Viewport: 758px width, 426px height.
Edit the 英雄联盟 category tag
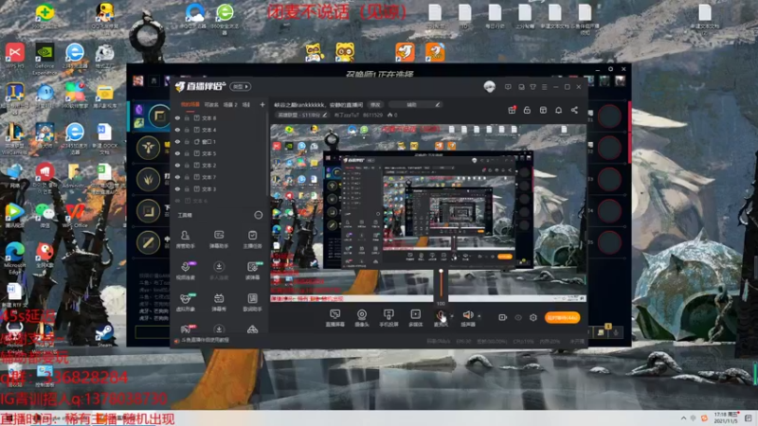[302, 115]
